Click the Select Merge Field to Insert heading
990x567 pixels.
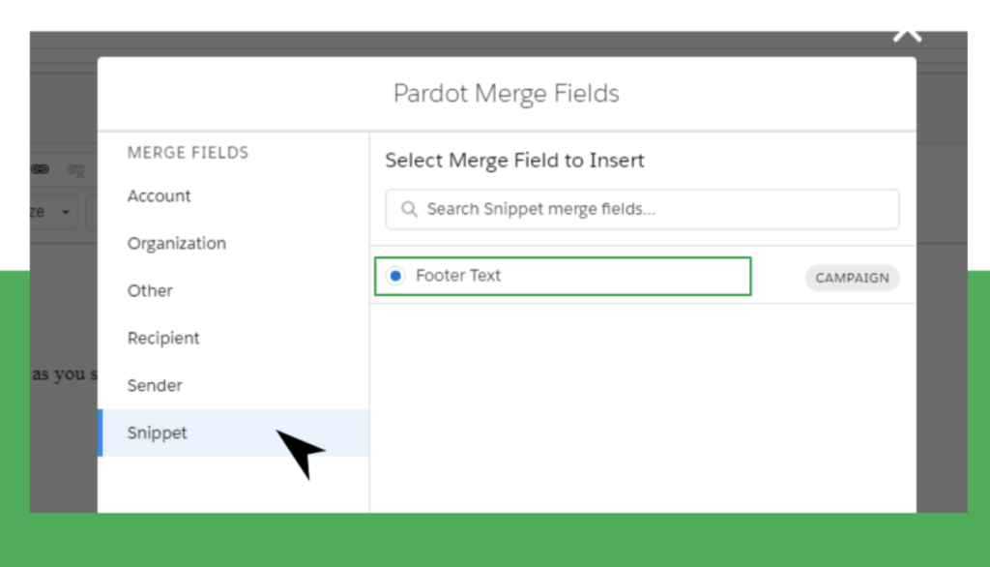click(x=514, y=161)
